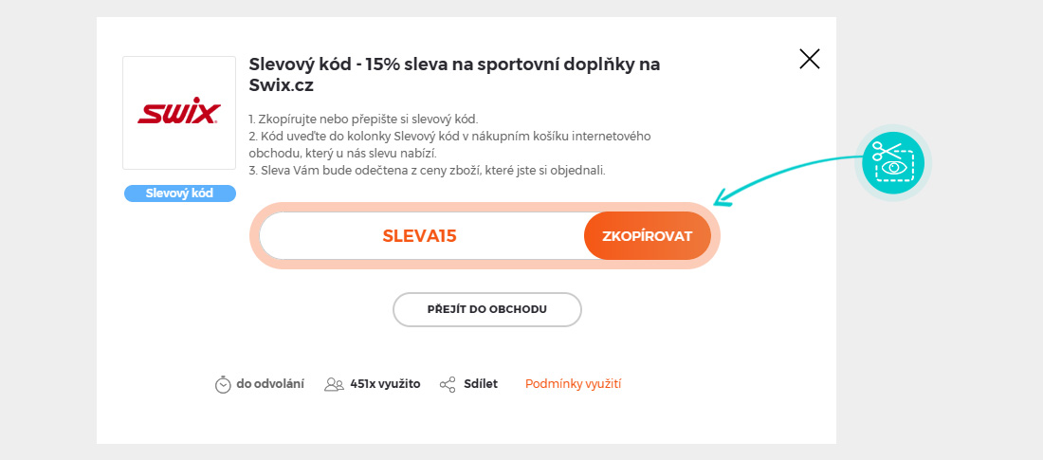Close the coupon popup with the X
The width and height of the screenshot is (1043, 460).
tap(810, 60)
